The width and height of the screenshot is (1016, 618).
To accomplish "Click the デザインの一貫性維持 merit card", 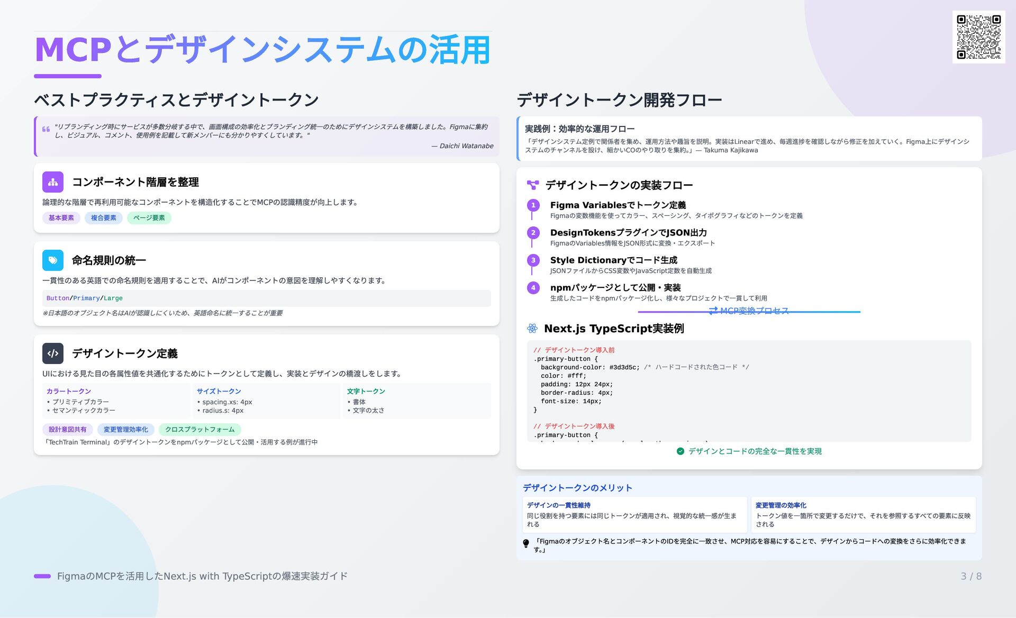I will [x=634, y=514].
